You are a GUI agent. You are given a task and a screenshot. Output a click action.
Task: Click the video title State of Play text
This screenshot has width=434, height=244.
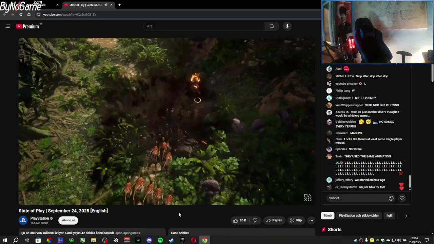coord(63,211)
